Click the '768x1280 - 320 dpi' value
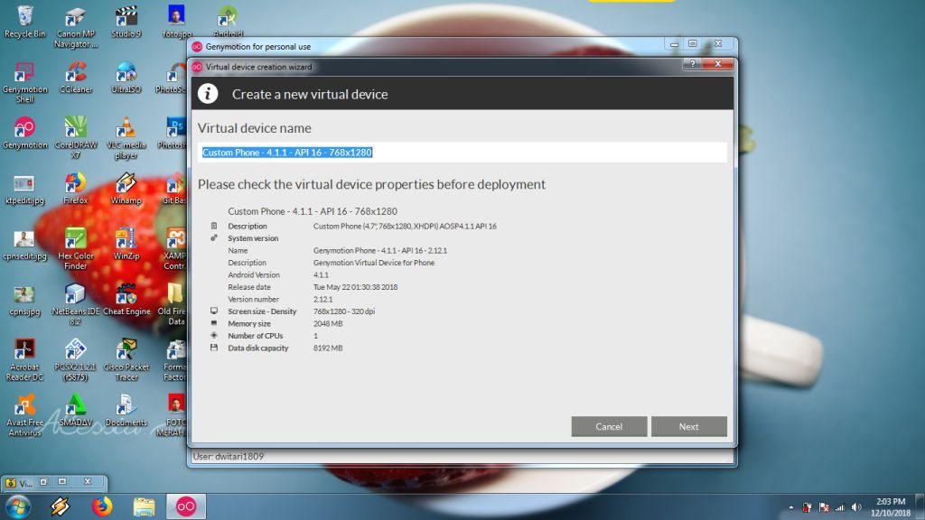 pos(344,311)
